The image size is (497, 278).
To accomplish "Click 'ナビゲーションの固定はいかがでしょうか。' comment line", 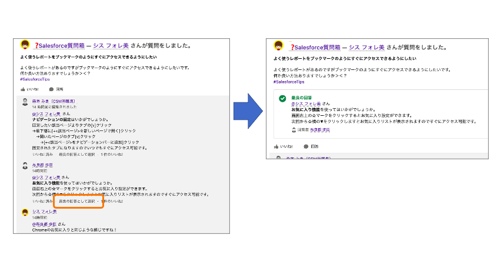I will coord(71,120).
